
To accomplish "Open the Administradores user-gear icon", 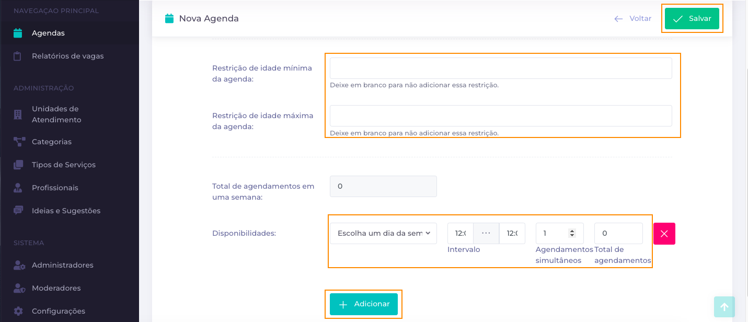I will pyautogui.click(x=19, y=265).
